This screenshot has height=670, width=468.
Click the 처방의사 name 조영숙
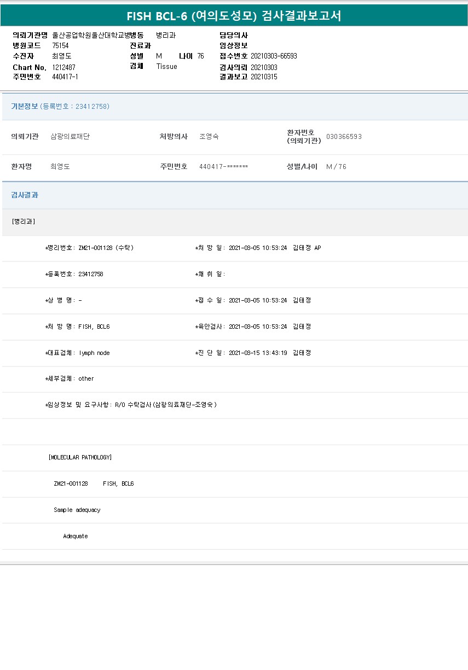(x=209, y=137)
